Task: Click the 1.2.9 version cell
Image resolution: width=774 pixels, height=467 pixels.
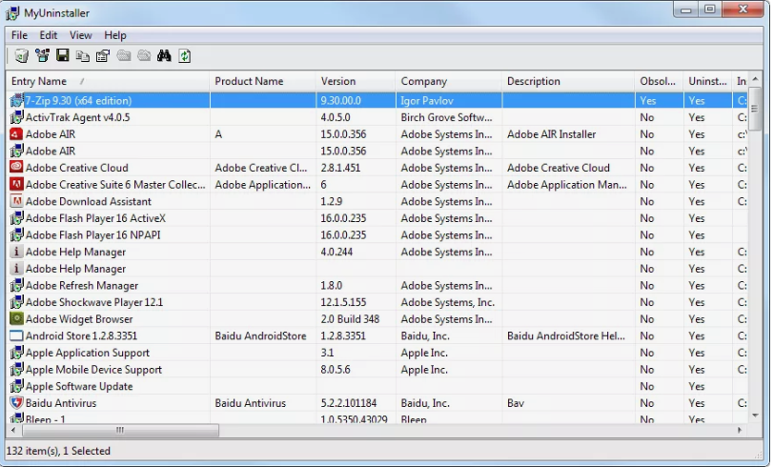Action: click(331, 201)
